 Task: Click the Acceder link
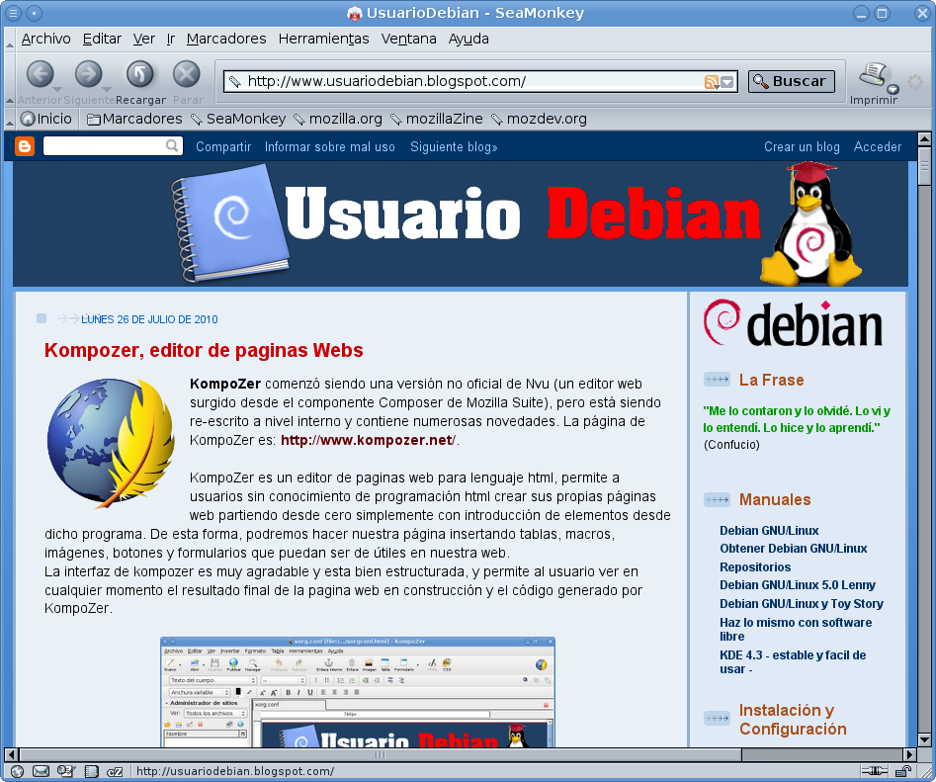[x=878, y=147]
